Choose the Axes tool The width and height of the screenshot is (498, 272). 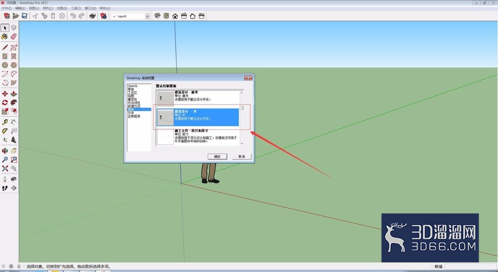click(x=5, y=140)
